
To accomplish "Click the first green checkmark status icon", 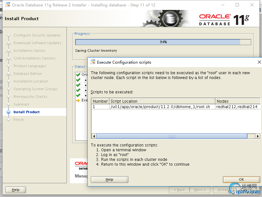I will pyautogui.click(x=78, y=75).
